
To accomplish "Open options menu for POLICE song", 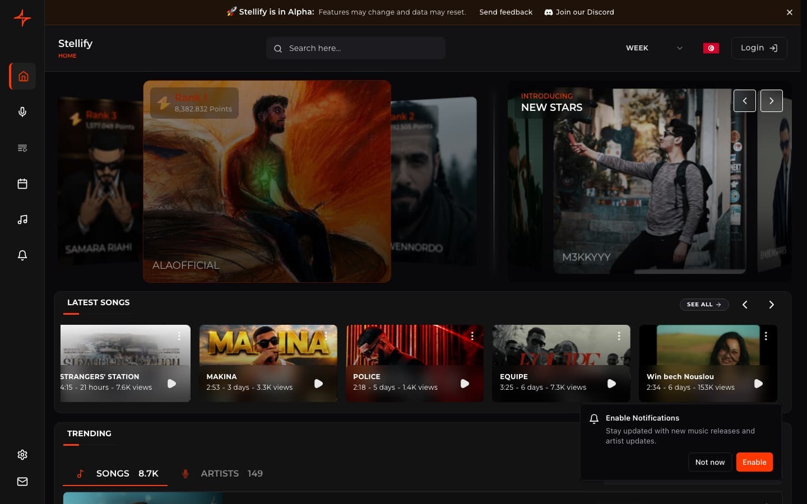I will pyautogui.click(x=472, y=336).
